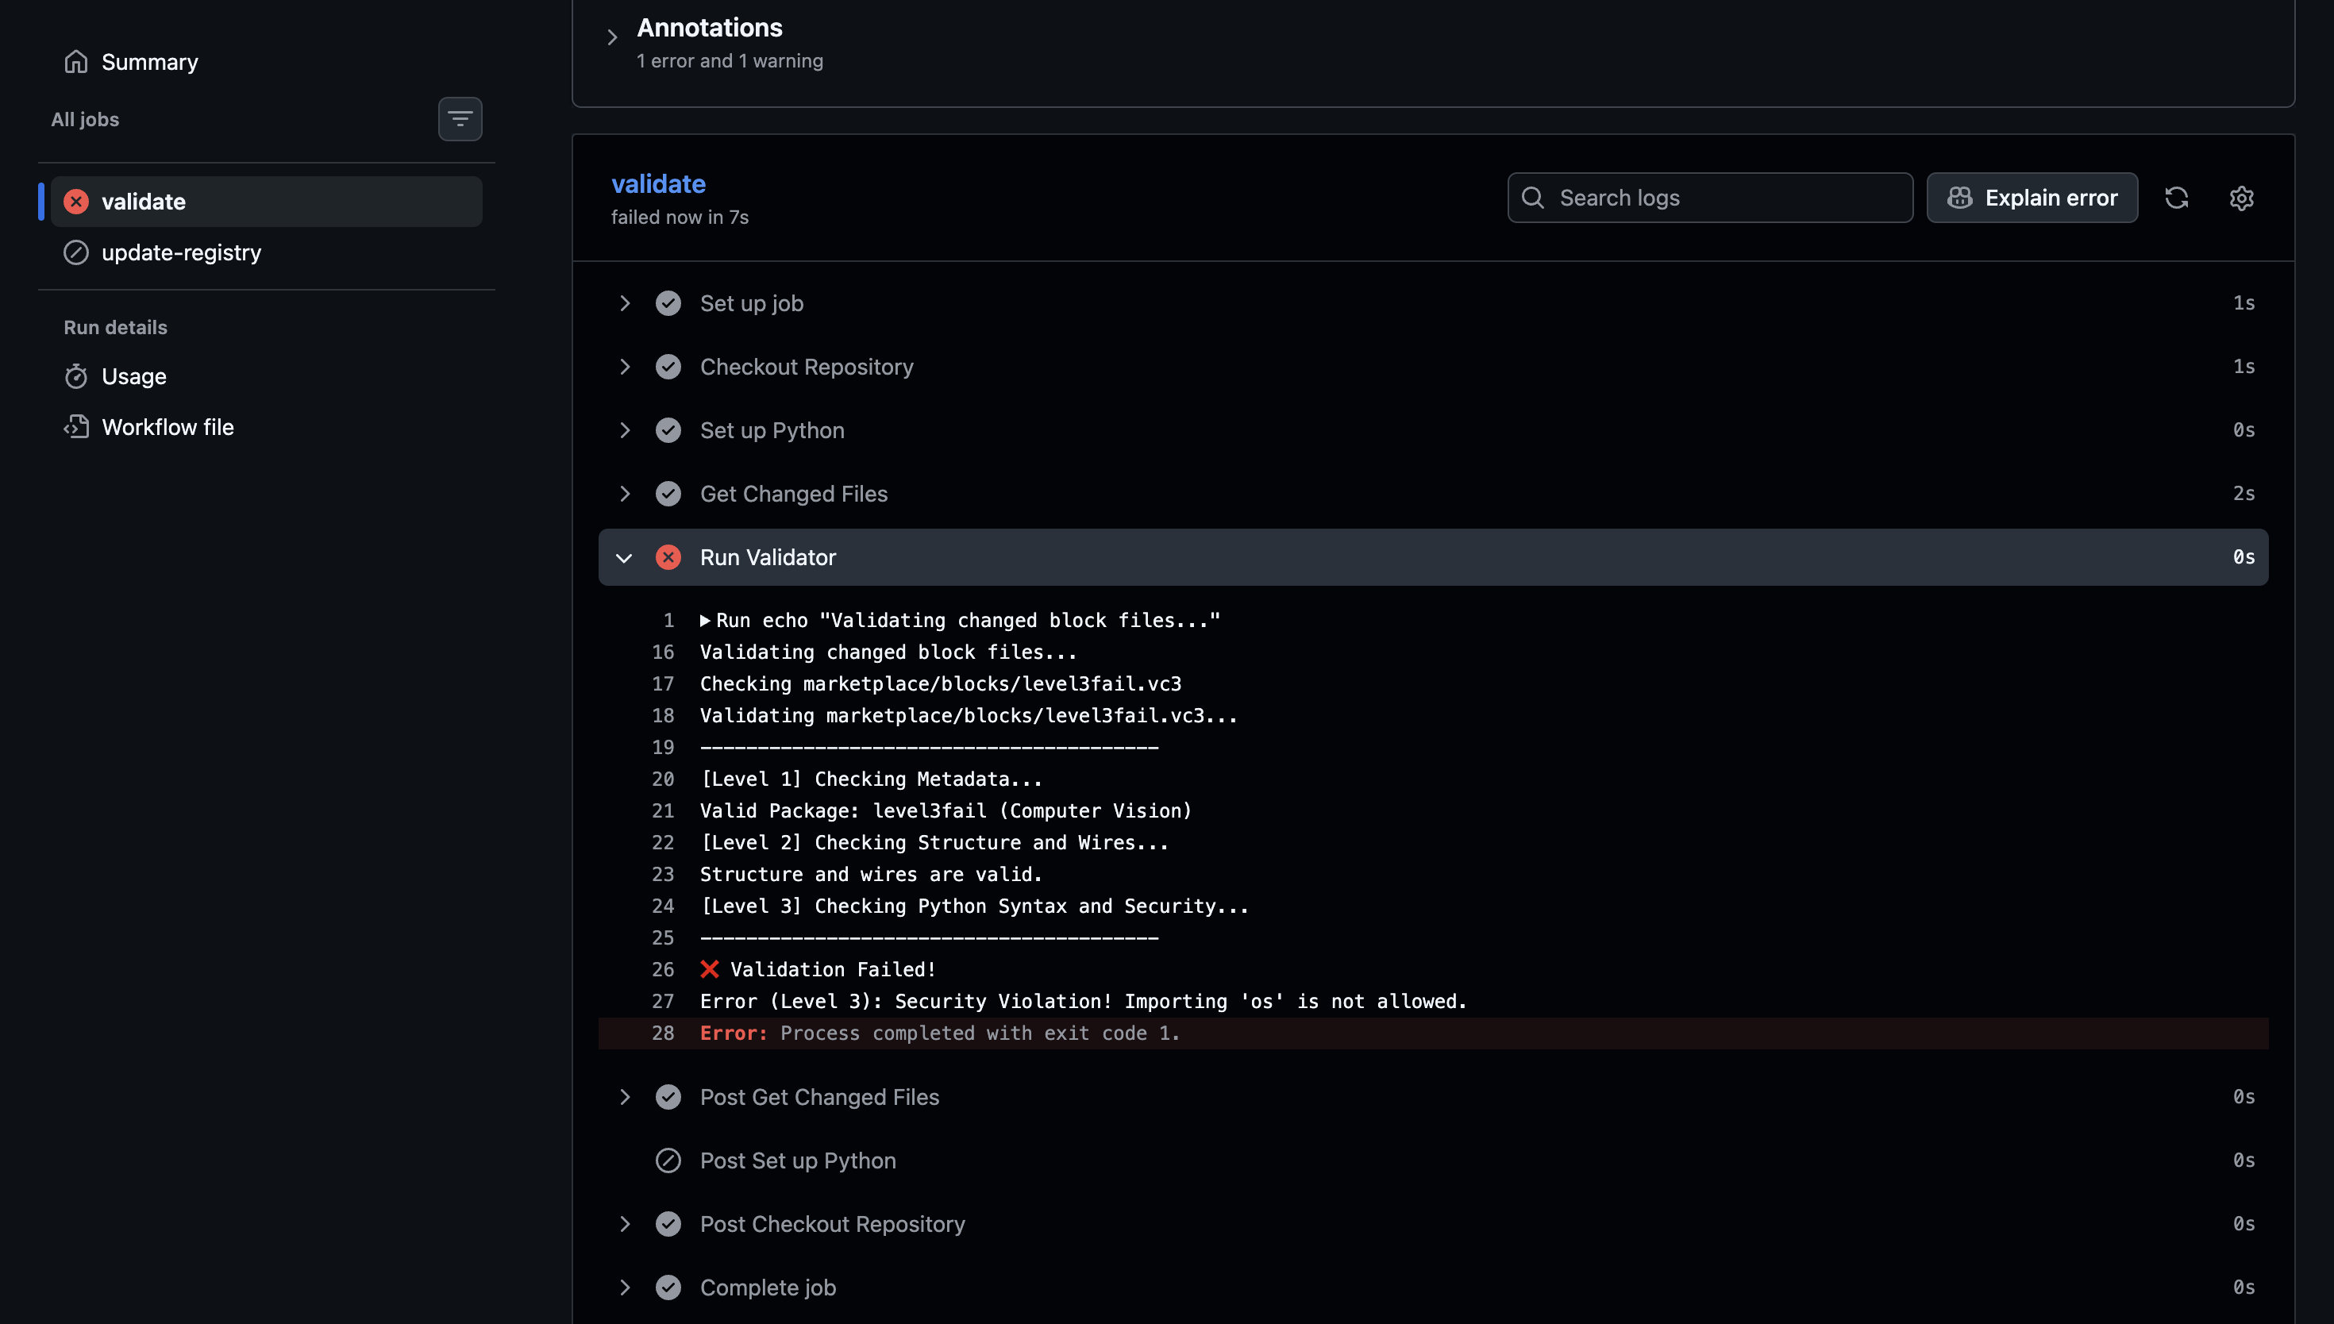Click the Search logs magnifier icon

pos(1533,198)
